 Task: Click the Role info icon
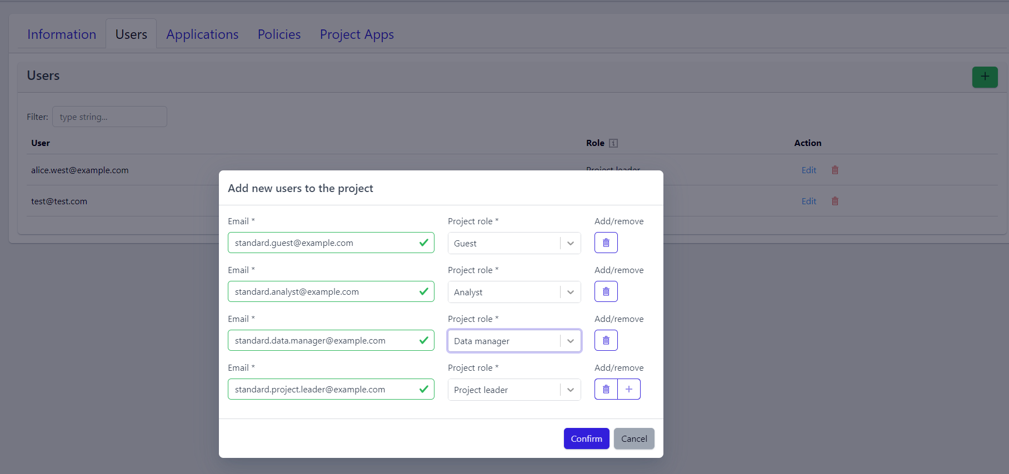pos(613,143)
